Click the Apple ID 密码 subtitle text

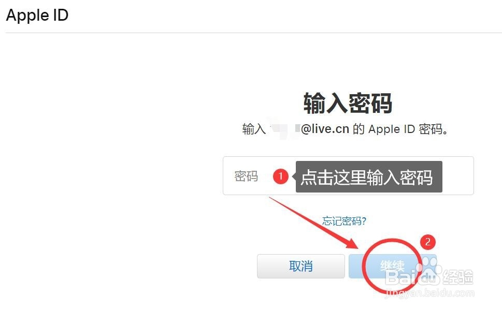(x=406, y=129)
